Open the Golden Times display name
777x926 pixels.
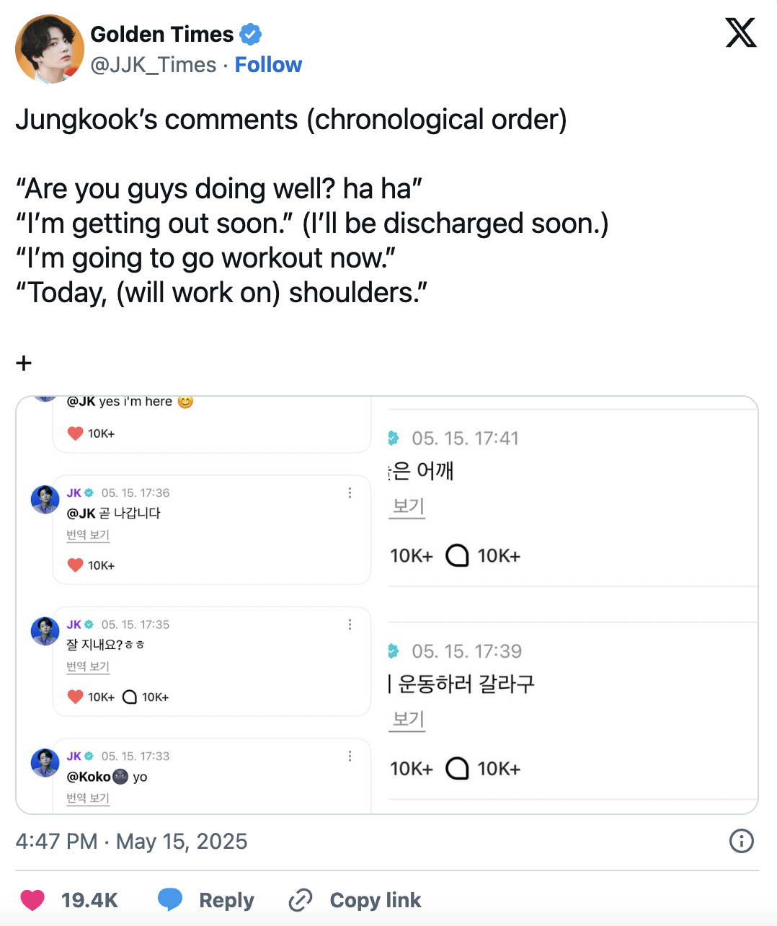[x=161, y=34]
